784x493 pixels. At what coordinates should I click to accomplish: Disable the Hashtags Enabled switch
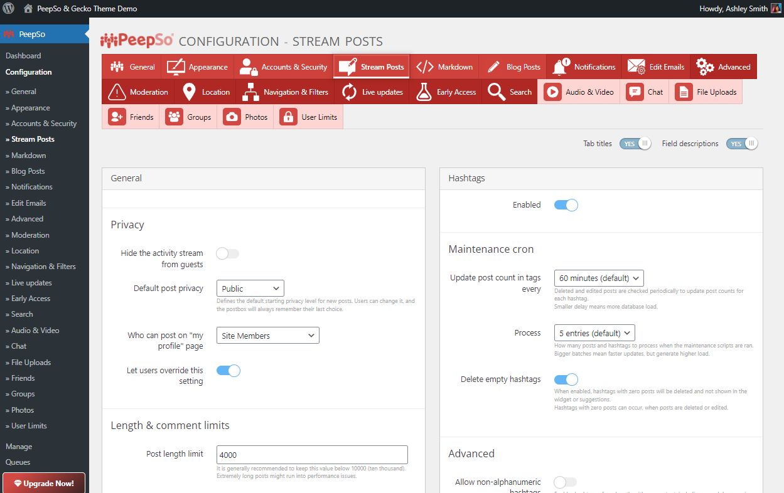(566, 205)
